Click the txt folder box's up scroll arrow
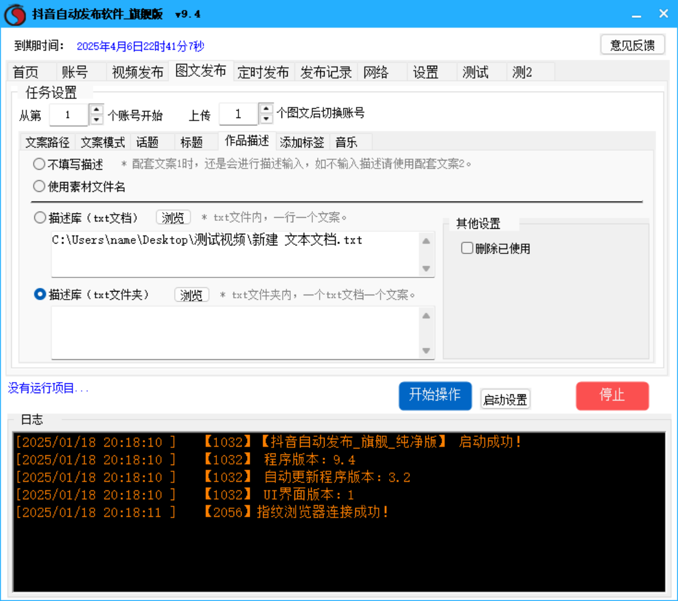 (x=426, y=316)
